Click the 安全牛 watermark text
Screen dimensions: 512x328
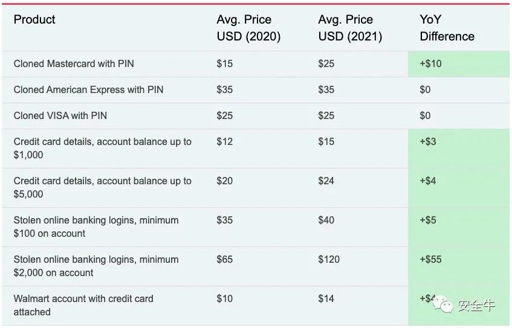tap(476, 306)
